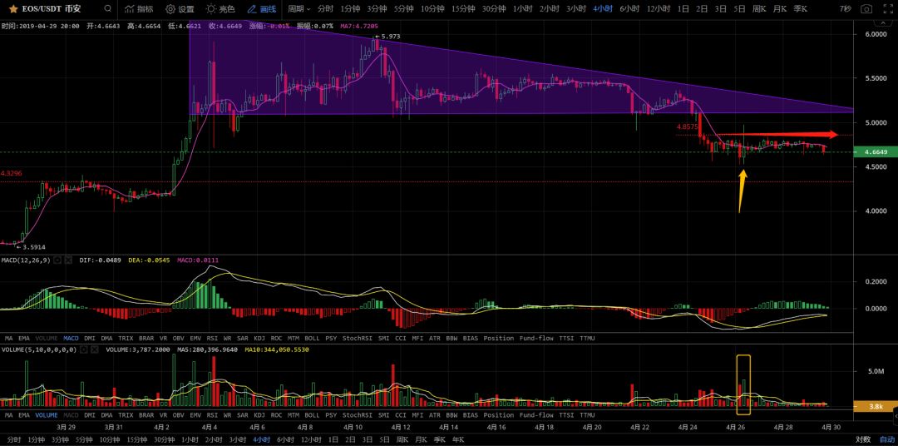Select 1日 in top timeframe bar
Viewport: 898px width, 446px height.
click(683, 9)
